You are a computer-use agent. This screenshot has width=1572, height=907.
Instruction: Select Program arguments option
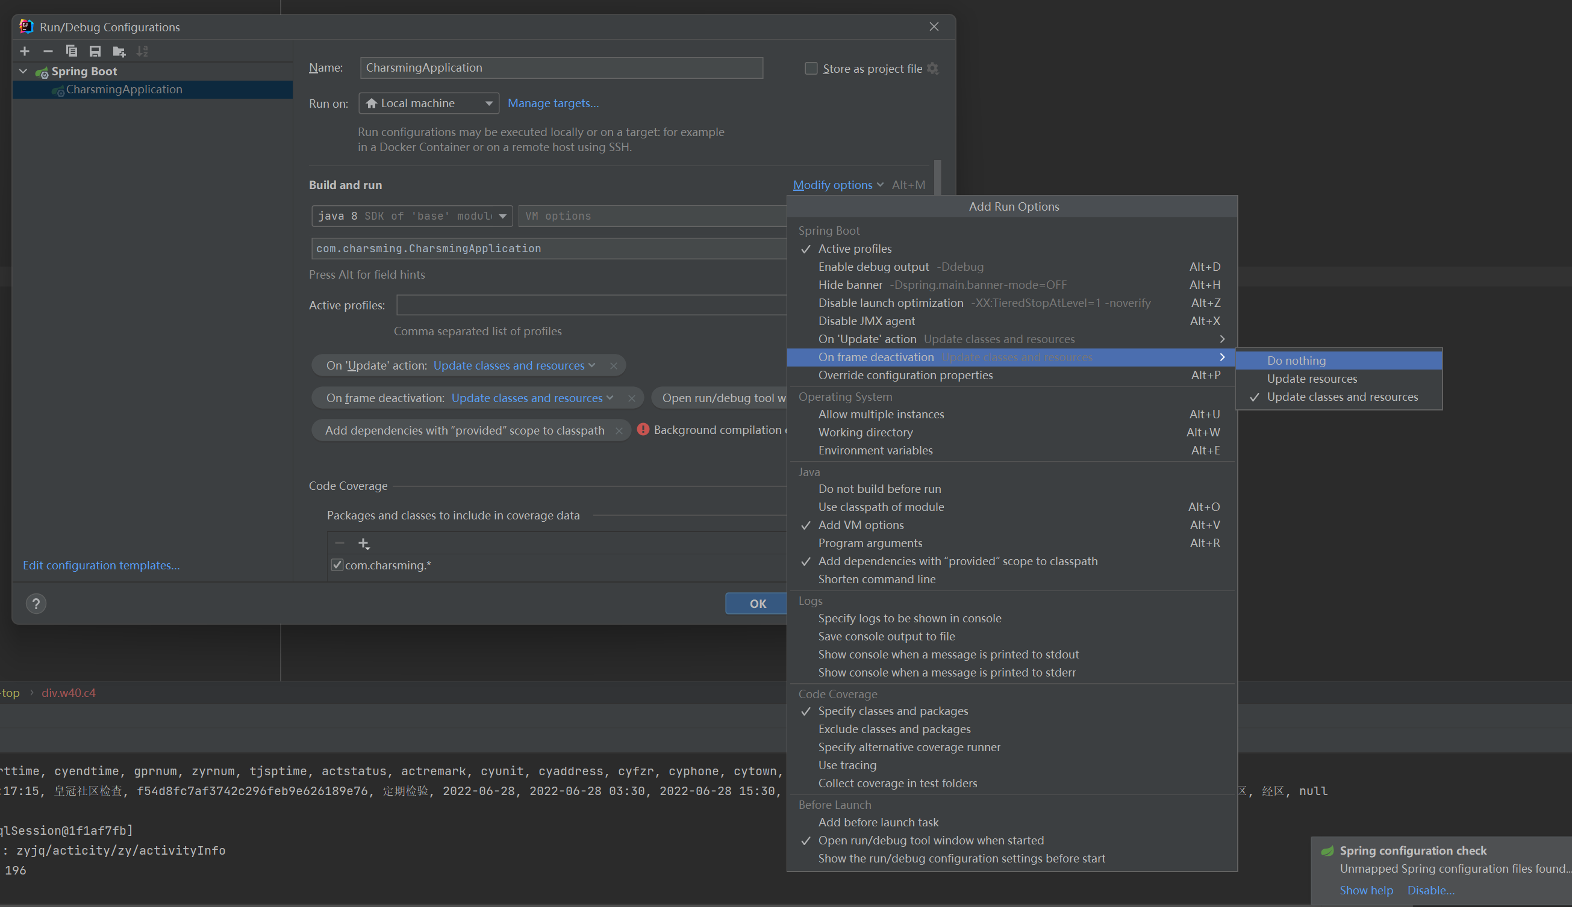[1011, 543]
